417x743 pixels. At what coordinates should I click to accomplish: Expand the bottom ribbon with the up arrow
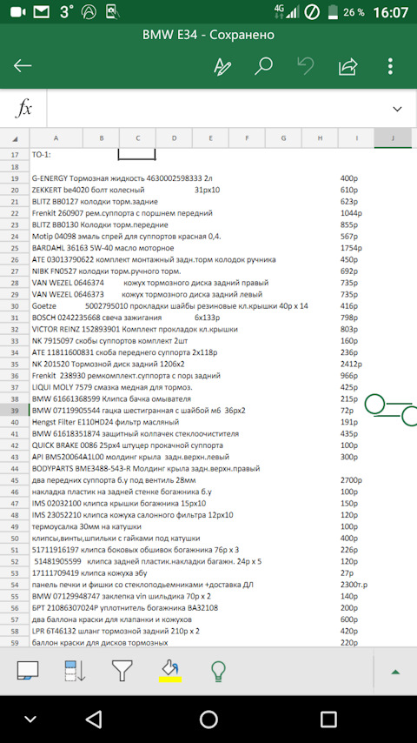click(x=395, y=672)
